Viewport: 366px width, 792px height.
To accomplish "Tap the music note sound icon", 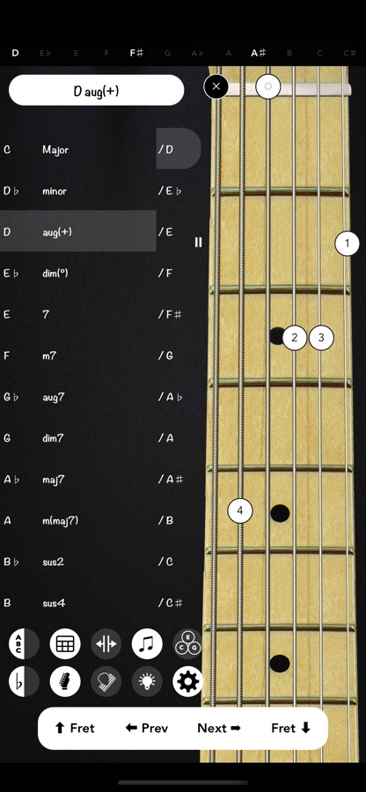I will coord(147,644).
